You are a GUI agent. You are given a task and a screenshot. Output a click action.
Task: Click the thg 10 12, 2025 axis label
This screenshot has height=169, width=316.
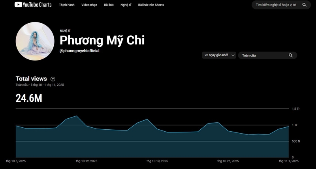(87, 161)
